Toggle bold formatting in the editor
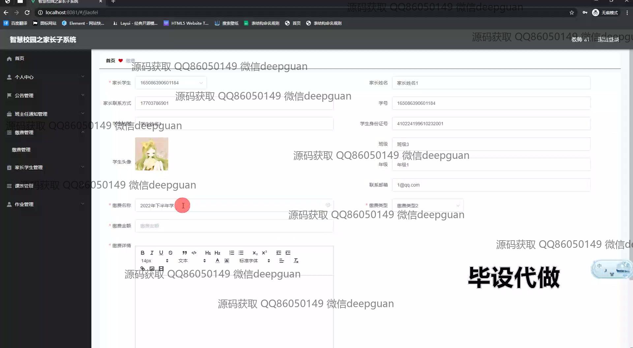This screenshot has height=348, width=633. pyautogui.click(x=142, y=253)
